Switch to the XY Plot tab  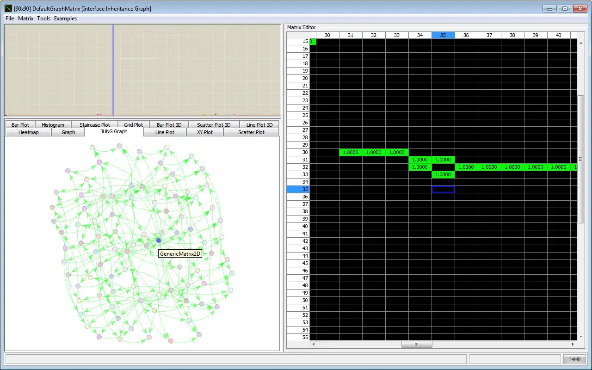[205, 132]
